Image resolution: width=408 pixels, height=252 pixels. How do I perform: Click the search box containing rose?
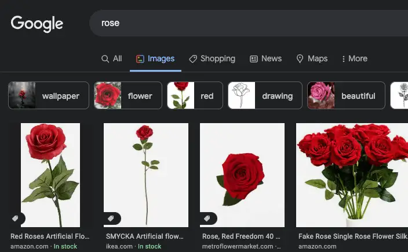tap(249, 23)
